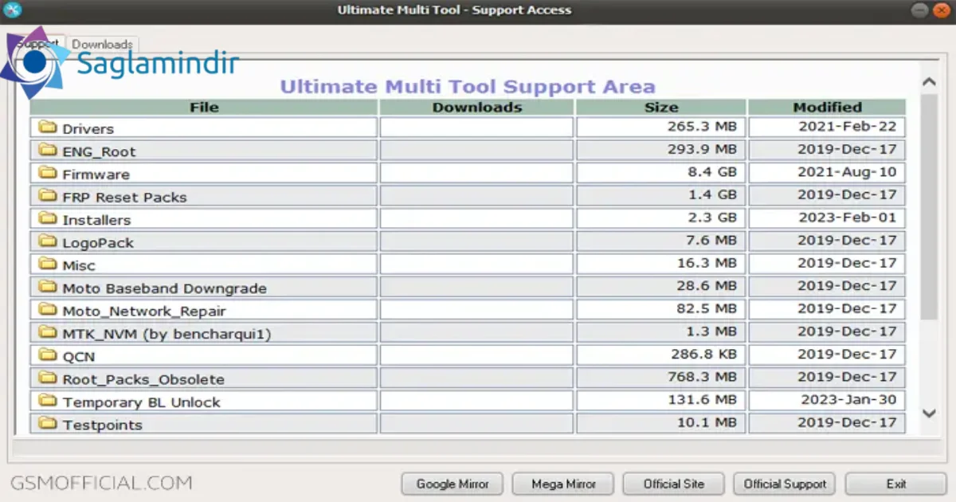956x502 pixels.
Task: Select the FRP Reset Packs name
Action: [x=124, y=197]
